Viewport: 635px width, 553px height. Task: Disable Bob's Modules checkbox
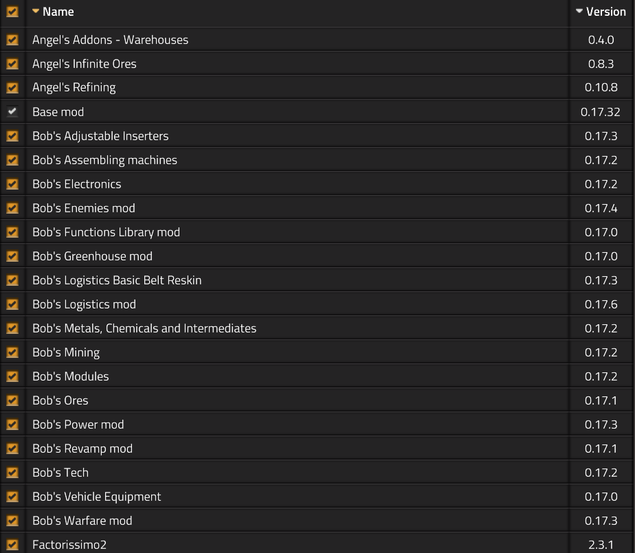[12, 376]
